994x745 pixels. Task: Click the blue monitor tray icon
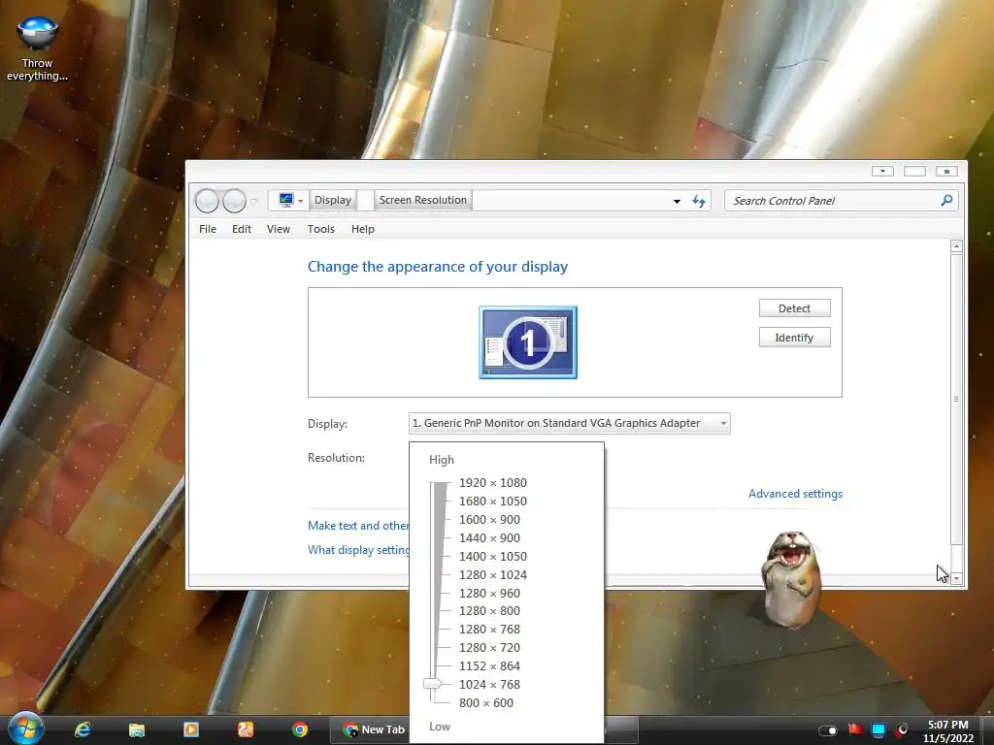point(878,729)
